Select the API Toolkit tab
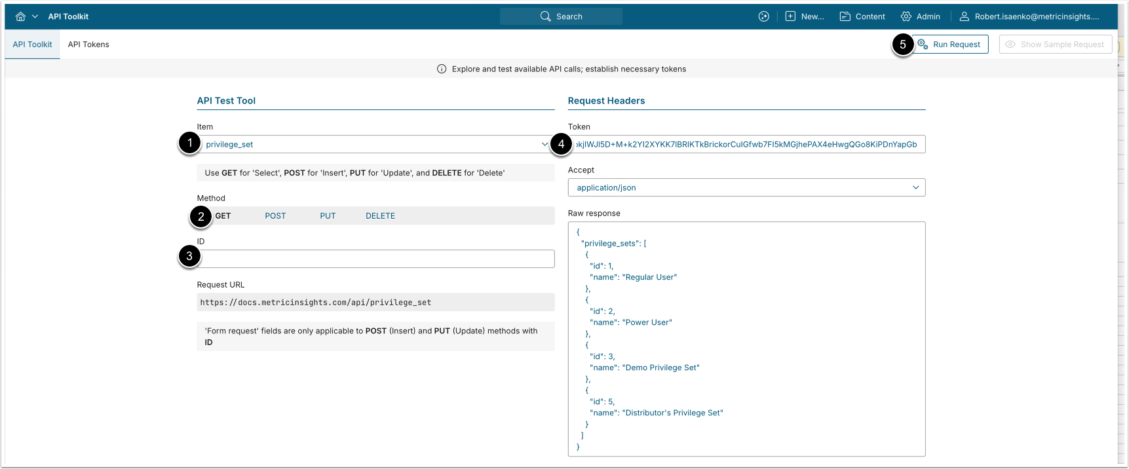The height and width of the screenshot is (469, 1129). click(x=32, y=45)
